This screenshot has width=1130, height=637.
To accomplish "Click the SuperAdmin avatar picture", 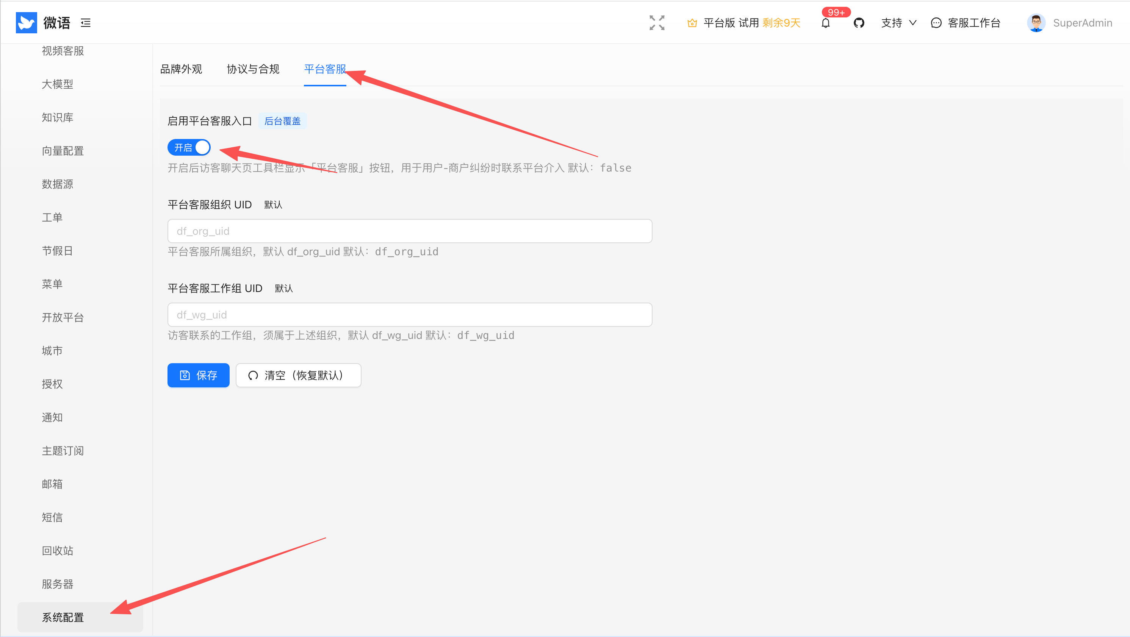I will tap(1036, 23).
